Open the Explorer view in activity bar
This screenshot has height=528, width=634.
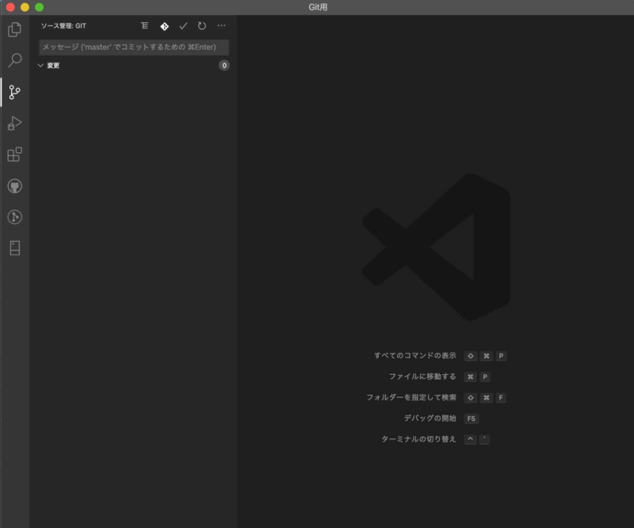[x=14, y=29]
